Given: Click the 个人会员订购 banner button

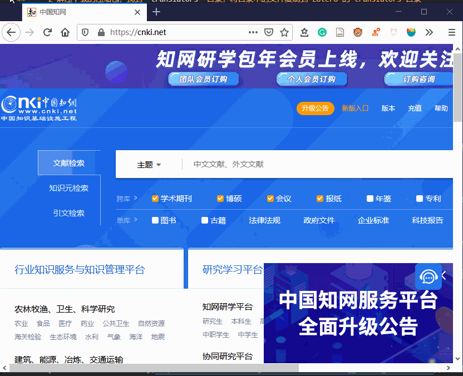Looking at the screenshot, I should (312, 79).
